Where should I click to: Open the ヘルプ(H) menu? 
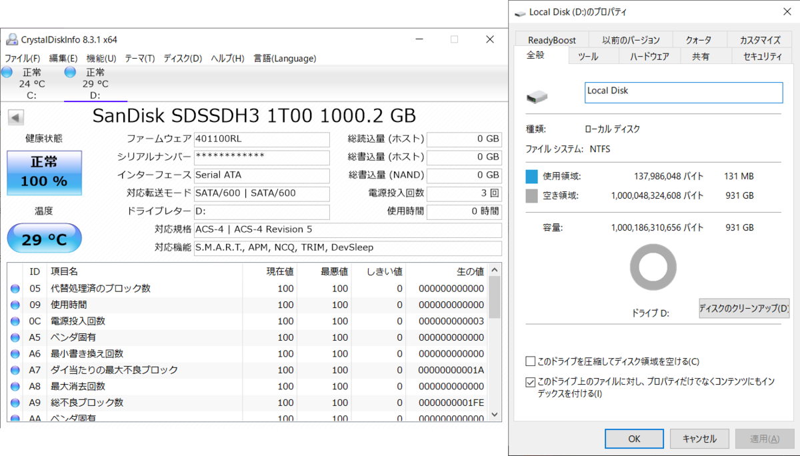click(x=227, y=58)
